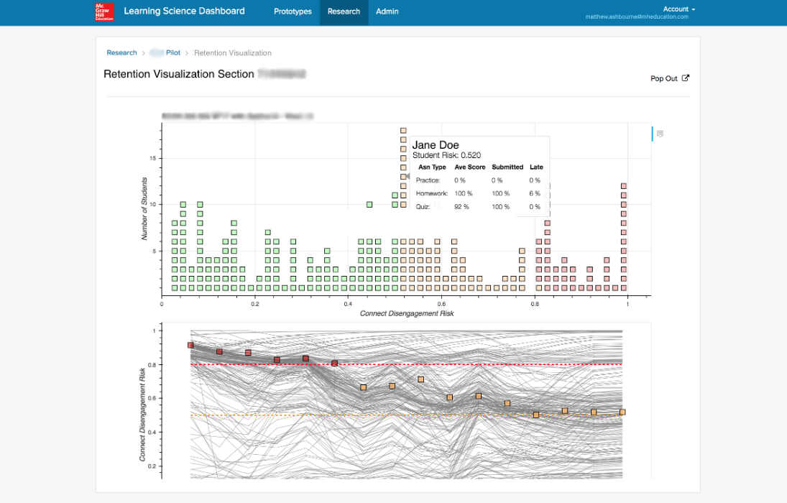Click the account email address in header
Image resolution: width=787 pixels, height=503 pixels.
[x=637, y=17]
